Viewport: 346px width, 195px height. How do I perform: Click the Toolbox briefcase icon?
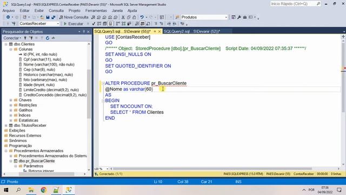[x=245, y=17]
